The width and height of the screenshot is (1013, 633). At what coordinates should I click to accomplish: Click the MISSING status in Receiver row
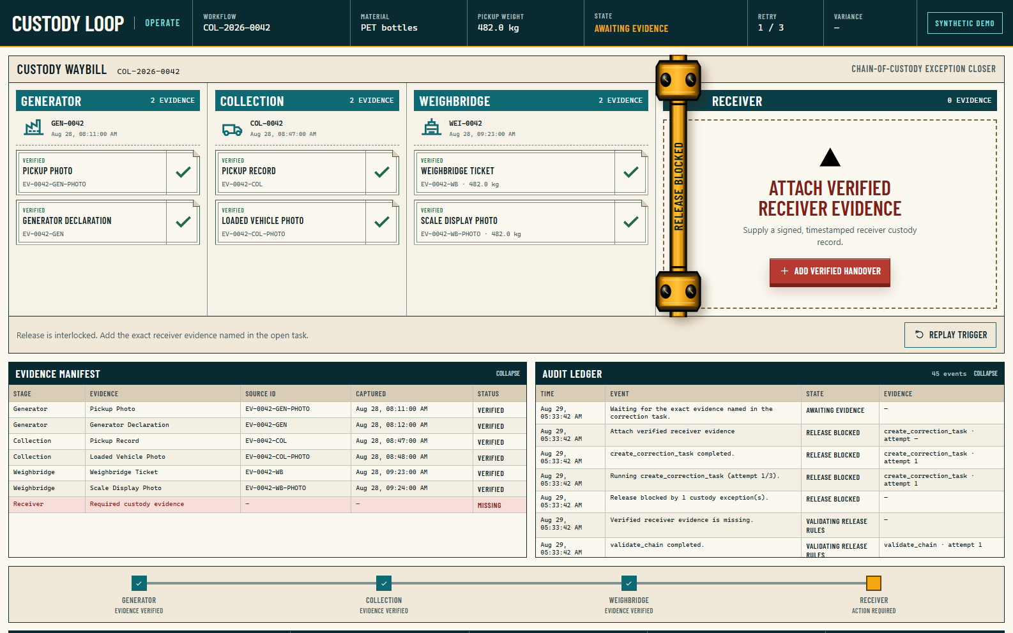click(489, 505)
